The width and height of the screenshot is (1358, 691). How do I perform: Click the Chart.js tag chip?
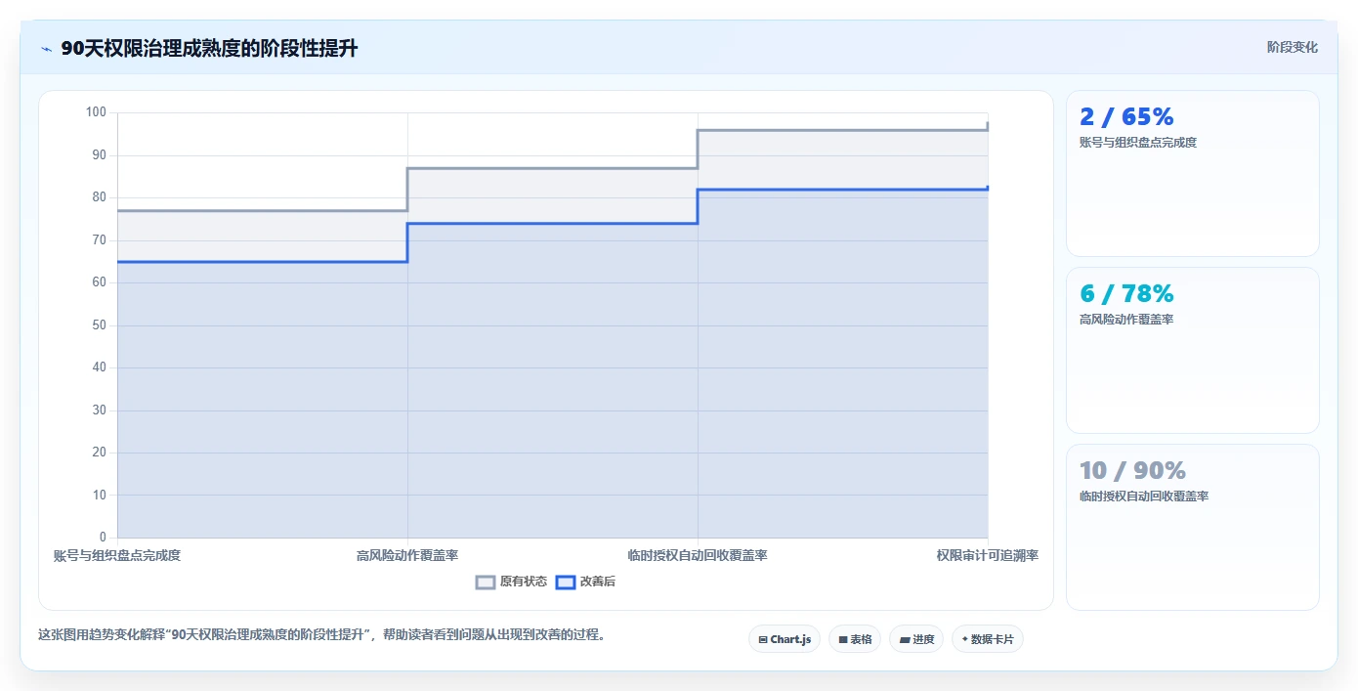tap(785, 639)
